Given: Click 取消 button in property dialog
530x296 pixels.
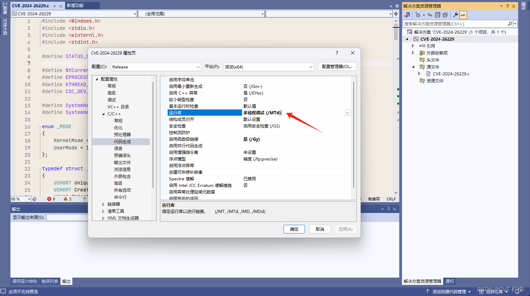Looking at the screenshot, I should tap(320, 229).
